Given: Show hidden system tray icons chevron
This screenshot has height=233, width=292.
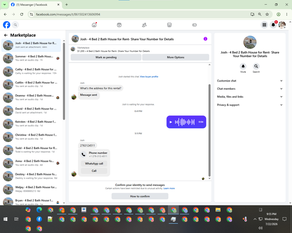Looking at the screenshot, I should pyautogui.click(x=255, y=219).
